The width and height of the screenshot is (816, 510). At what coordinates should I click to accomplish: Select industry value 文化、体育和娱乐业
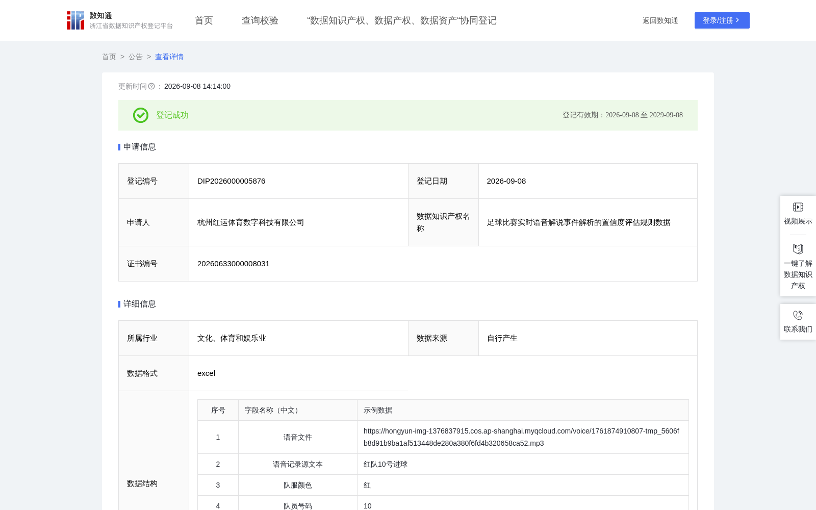tap(232, 338)
